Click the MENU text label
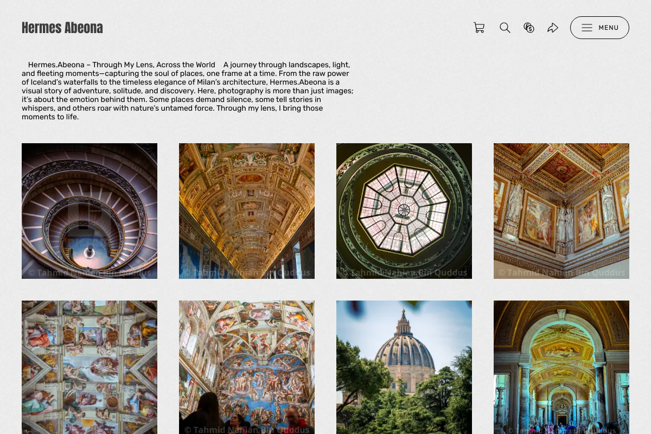Image resolution: width=651 pixels, height=434 pixels. (x=609, y=28)
